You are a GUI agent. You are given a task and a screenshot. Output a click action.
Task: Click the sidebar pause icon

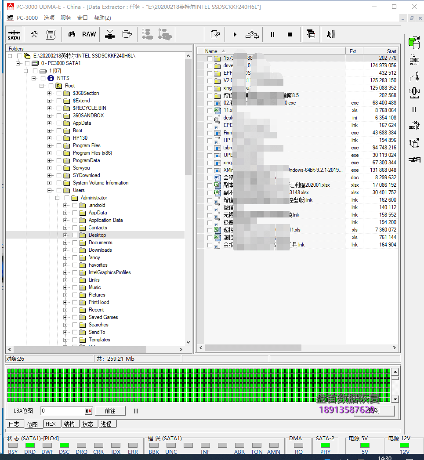[x=414, y=109]
